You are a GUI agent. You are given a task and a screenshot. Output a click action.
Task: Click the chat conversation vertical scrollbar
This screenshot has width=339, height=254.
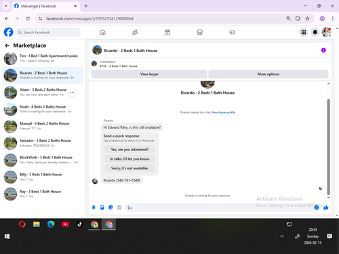328,147
